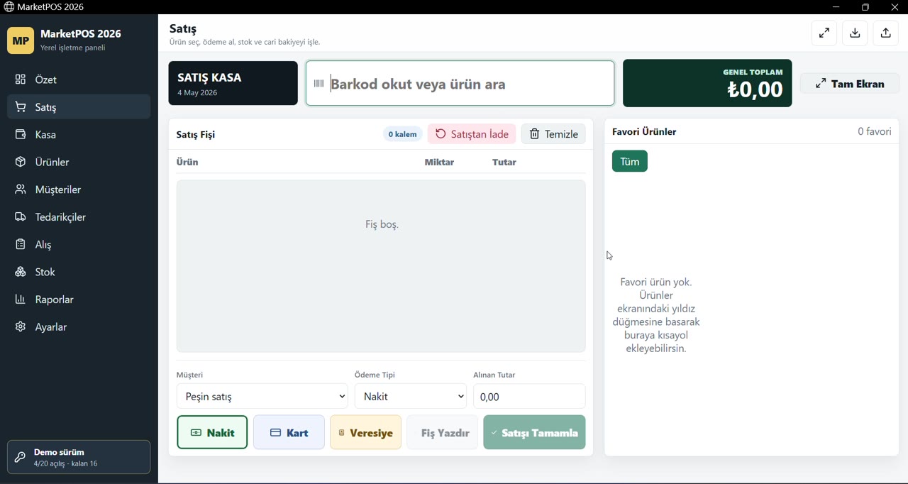The image size is (908, 484).
Task: Click the GENEL TOPLAM total panel
Action: pos(707,83)
